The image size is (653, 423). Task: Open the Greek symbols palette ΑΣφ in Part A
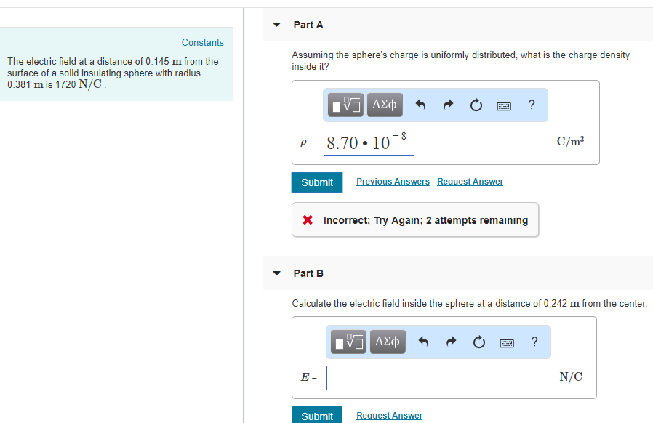pos(384,105)
